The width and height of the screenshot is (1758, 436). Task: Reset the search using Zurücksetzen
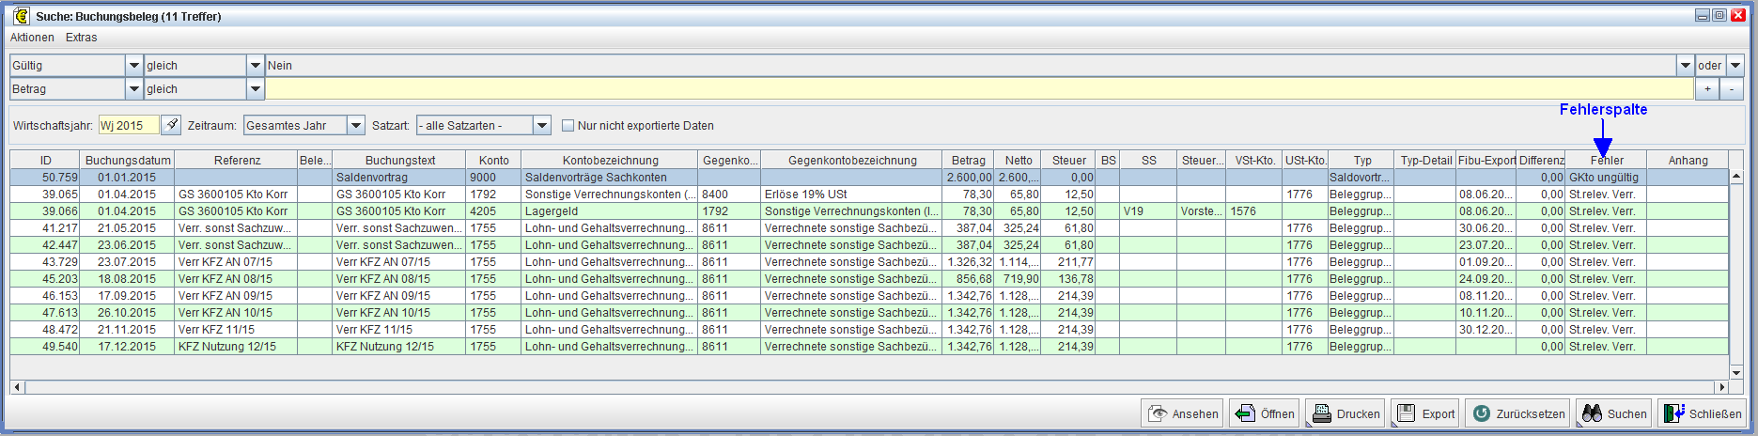point(1518,413)
